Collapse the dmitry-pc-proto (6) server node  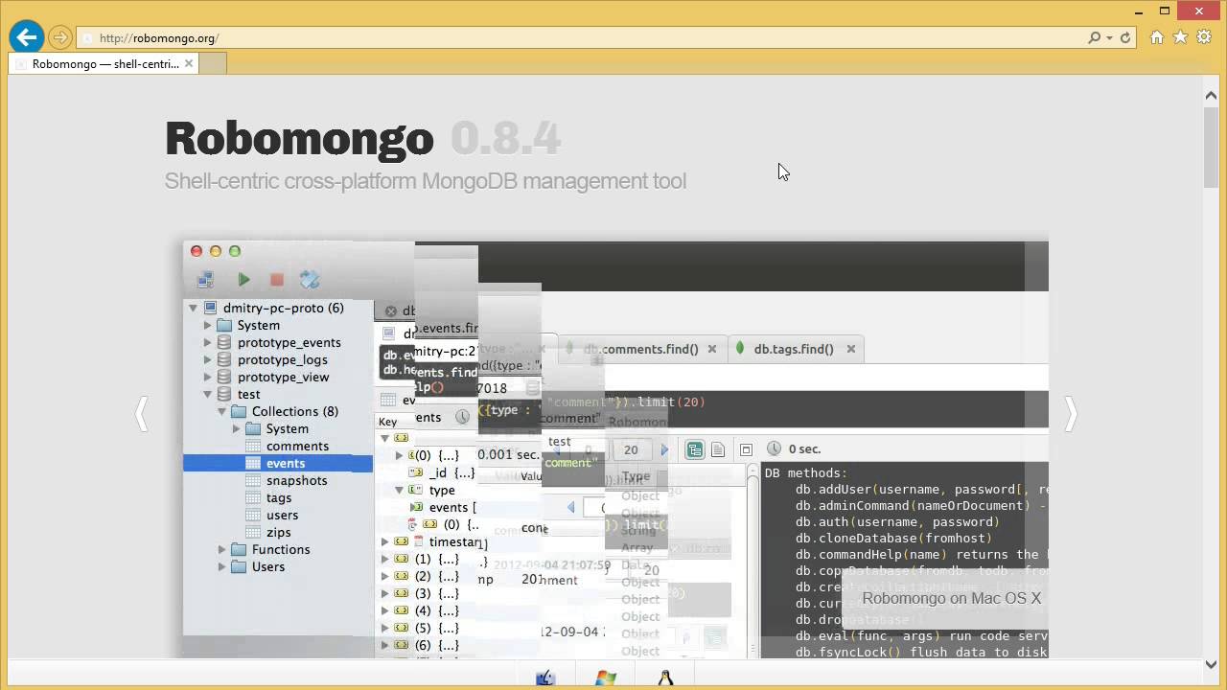pyautogui.click(x=193, y=309)
